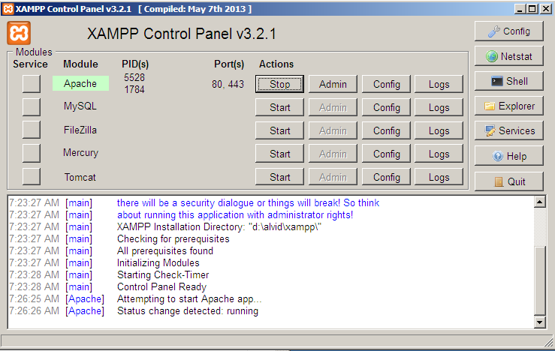Viewport: 555px width, 351px height.
Task: Click the Tomcat module label
Action: coord(80,177)
